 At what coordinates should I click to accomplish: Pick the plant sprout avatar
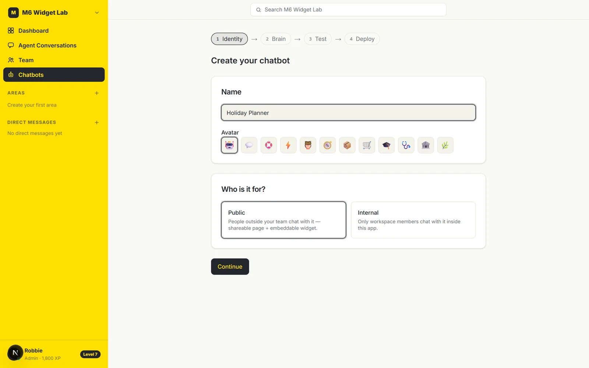pyautogui.click(x=445, y=145)
